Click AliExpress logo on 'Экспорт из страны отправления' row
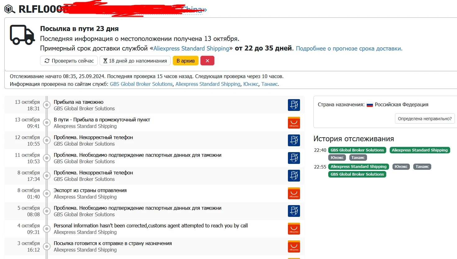The image size is (457, 259). point(294,193)
